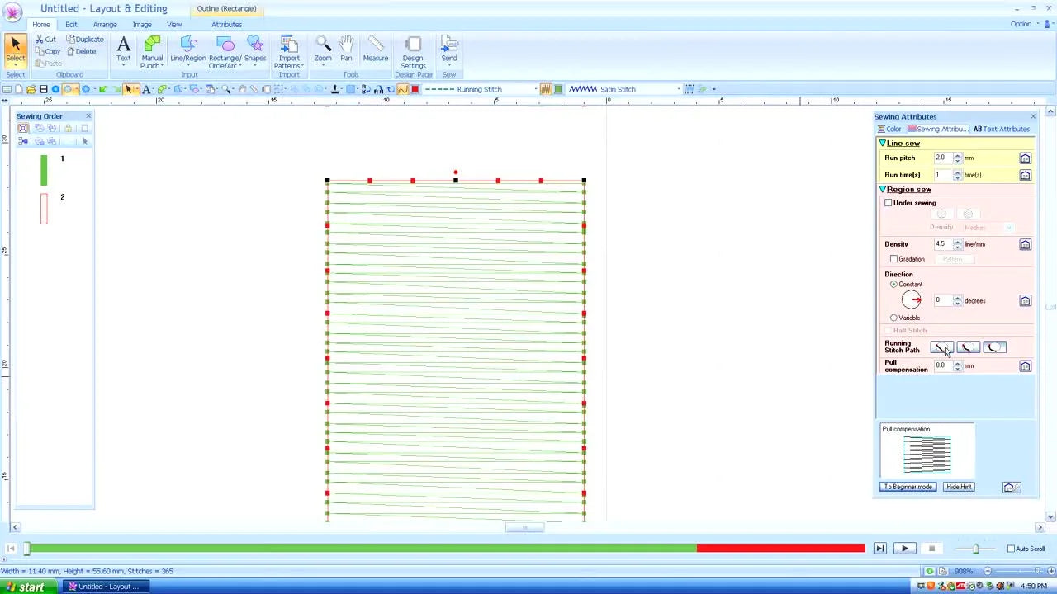Activate the Pan hand tool

click(x=346, y=49)
